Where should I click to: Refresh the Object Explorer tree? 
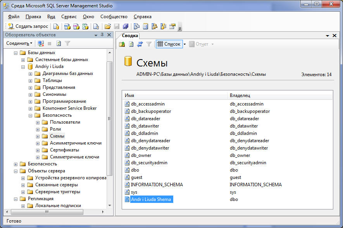pos(59,43)
